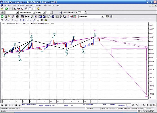Click the four-way pan arrows button
Screen dimensions: 157x113
click(144, 105)
